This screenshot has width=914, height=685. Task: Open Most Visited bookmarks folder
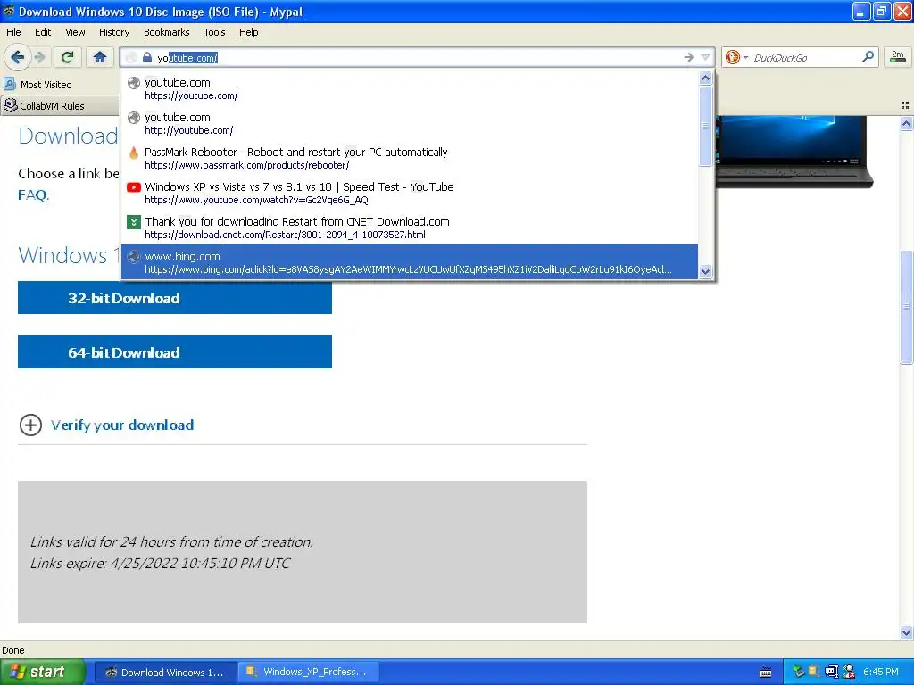coord(37,85)
